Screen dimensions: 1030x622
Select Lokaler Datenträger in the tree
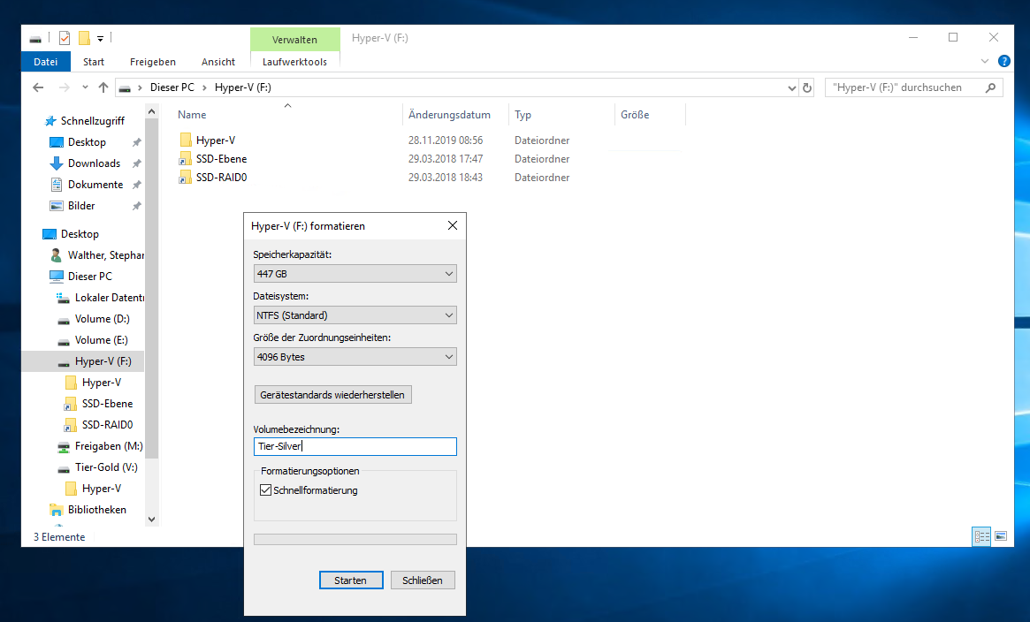[x=109, y=297]
